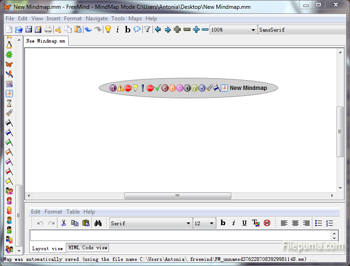Click the Print icon in main toolbar
Viewport: 350px width, 266px height.
point(48,30)
